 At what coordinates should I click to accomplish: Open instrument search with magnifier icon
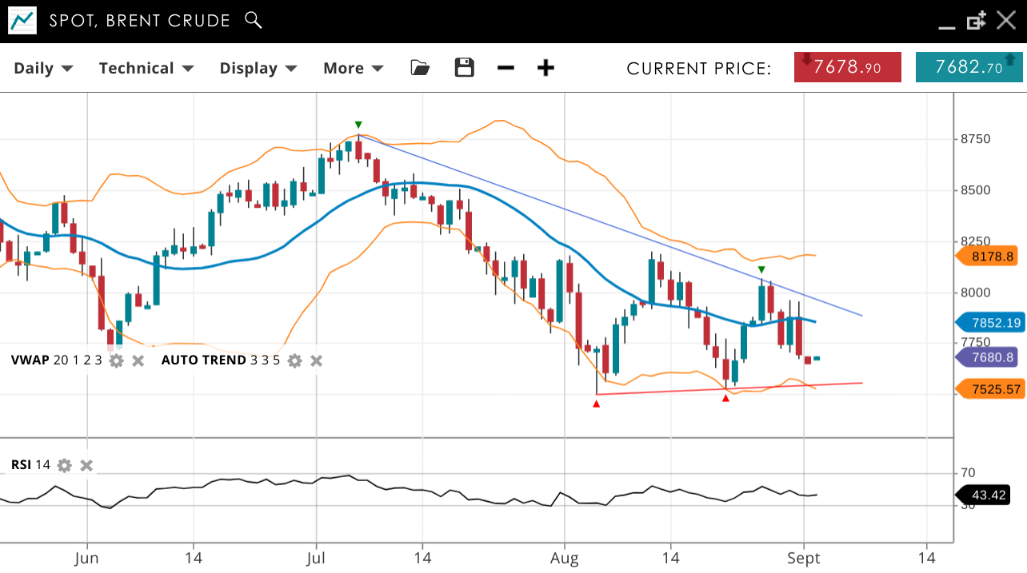pyautogui.click(x=253, y=20)
